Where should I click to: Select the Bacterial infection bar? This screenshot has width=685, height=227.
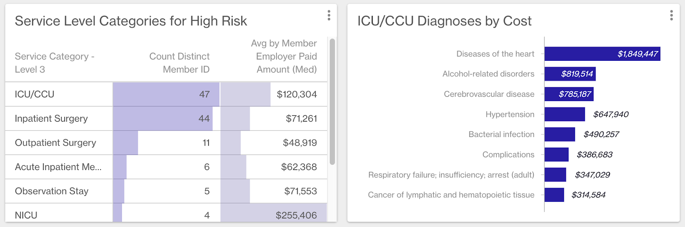pyautogui.click(x=560, y=134)
